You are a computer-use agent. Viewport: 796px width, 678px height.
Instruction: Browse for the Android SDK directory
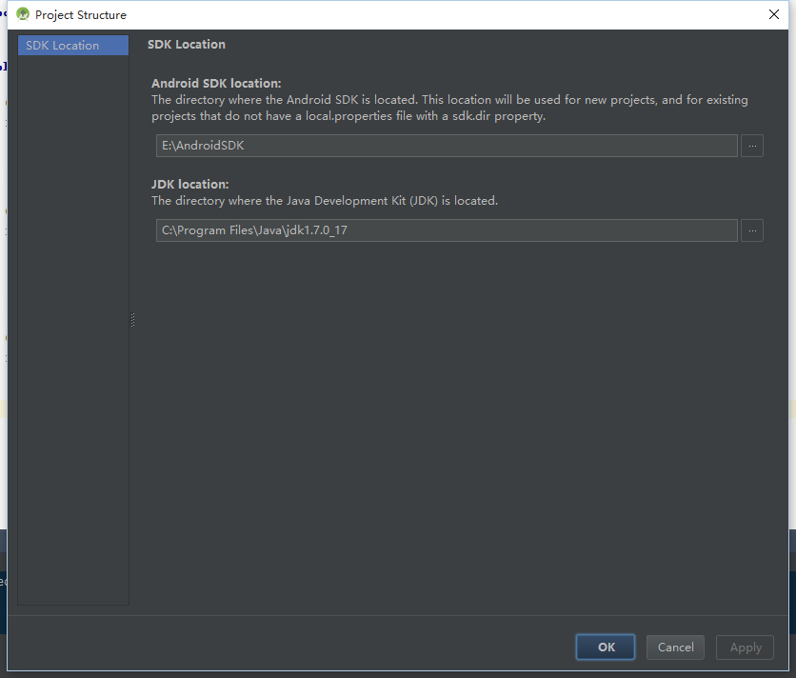tap(752, 146)
